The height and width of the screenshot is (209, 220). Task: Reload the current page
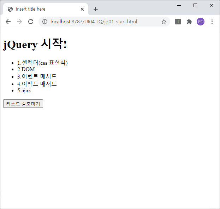click(x=31, y=22)
